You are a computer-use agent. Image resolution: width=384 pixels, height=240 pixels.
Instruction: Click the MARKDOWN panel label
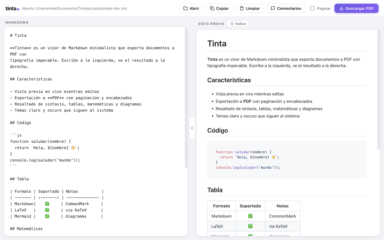click(x=17, y=22)
